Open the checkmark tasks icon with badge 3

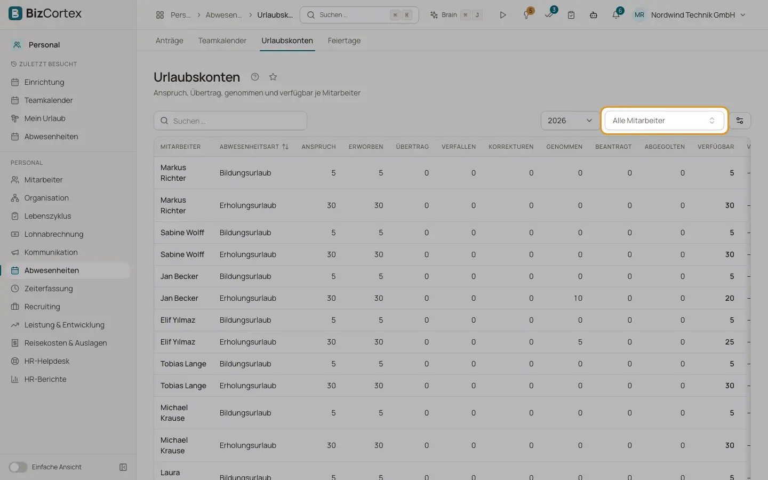tap(549, 15)
